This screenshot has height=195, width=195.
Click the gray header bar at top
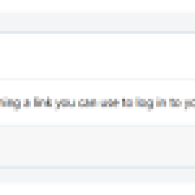tap(97, 22)
